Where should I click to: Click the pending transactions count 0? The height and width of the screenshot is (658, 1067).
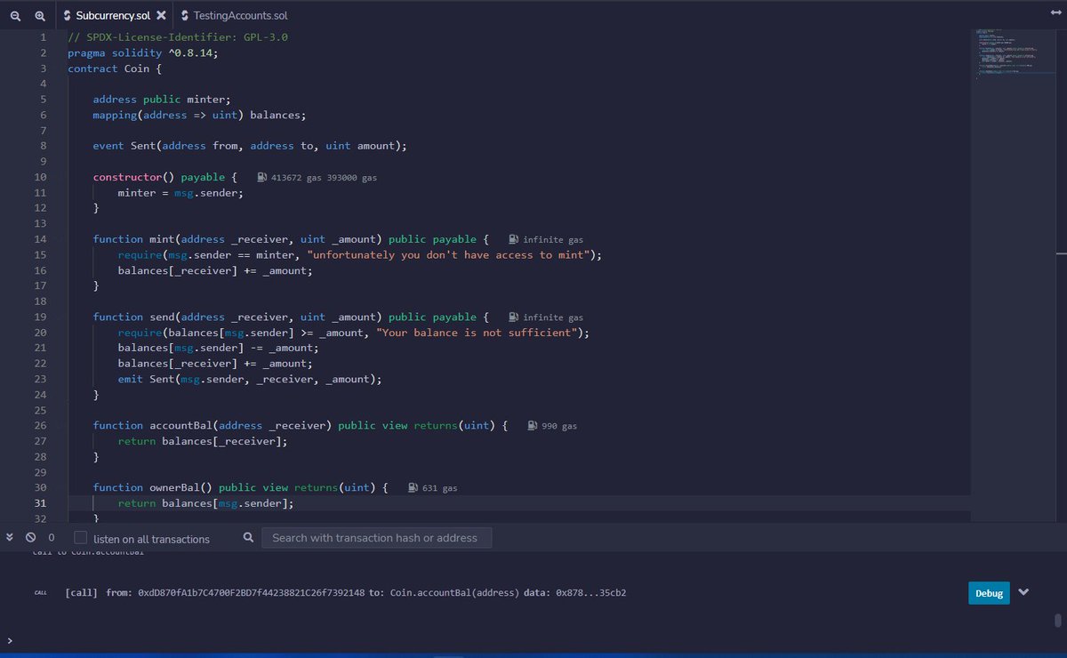point(52,538)
